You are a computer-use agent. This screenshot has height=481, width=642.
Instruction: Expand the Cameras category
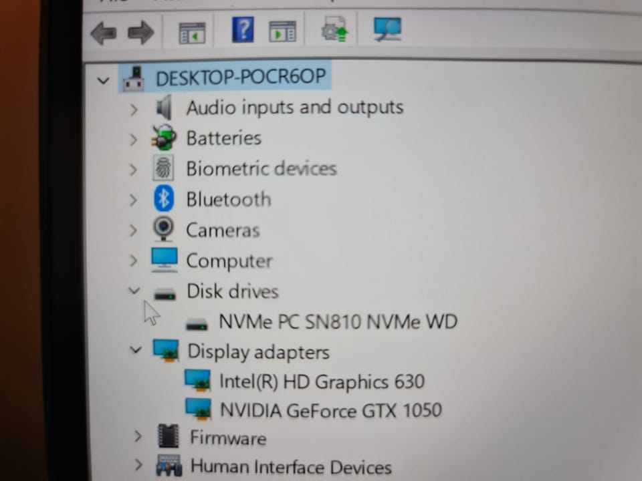134,230
